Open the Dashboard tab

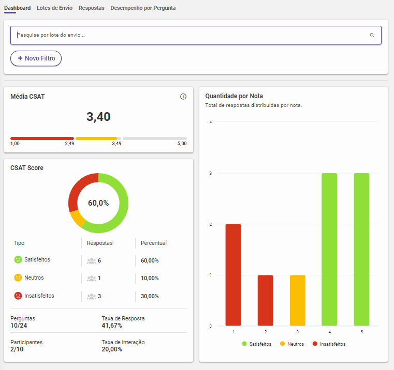pyautogui.click(x=17, y=8)
